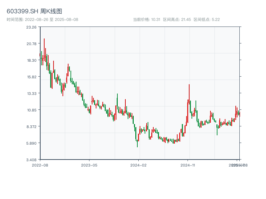Click the 当前价格: 10.31 label
This screenshot has width=266, height=199.
point(147,20)
